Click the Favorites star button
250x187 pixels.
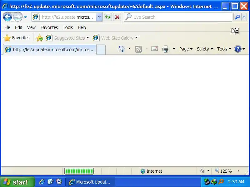[17, 38]
